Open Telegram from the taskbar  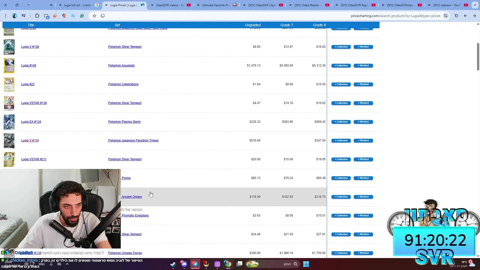[x=195, y=264]
